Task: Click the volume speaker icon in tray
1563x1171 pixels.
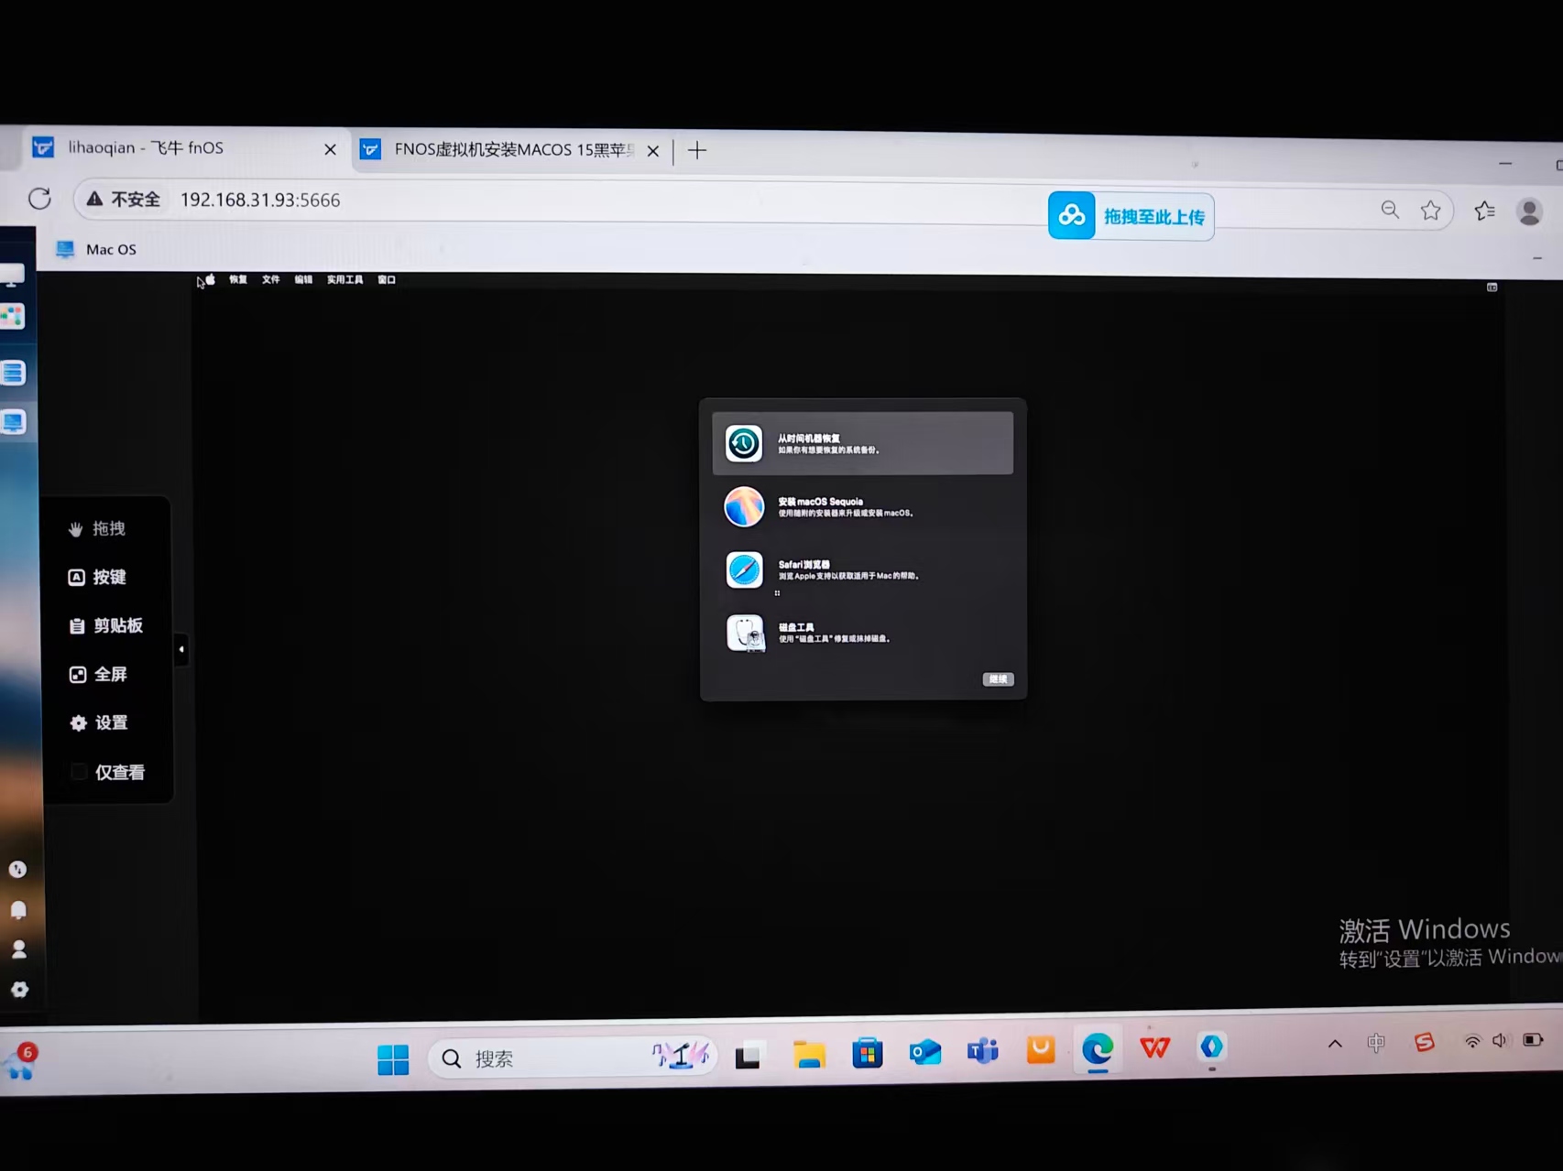Action: click(1500, 1040)
